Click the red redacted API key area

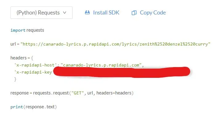tap(121, 72)
